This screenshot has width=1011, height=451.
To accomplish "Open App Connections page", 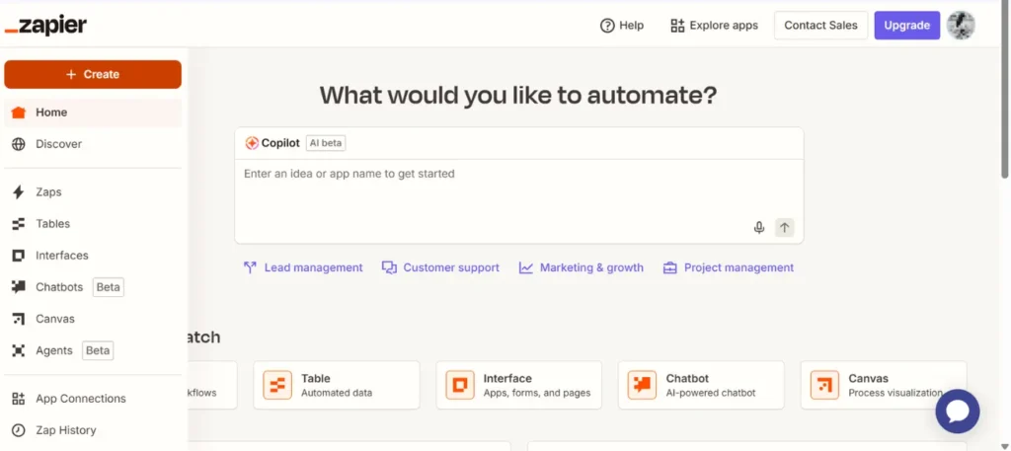I will [x=80, y=399].
